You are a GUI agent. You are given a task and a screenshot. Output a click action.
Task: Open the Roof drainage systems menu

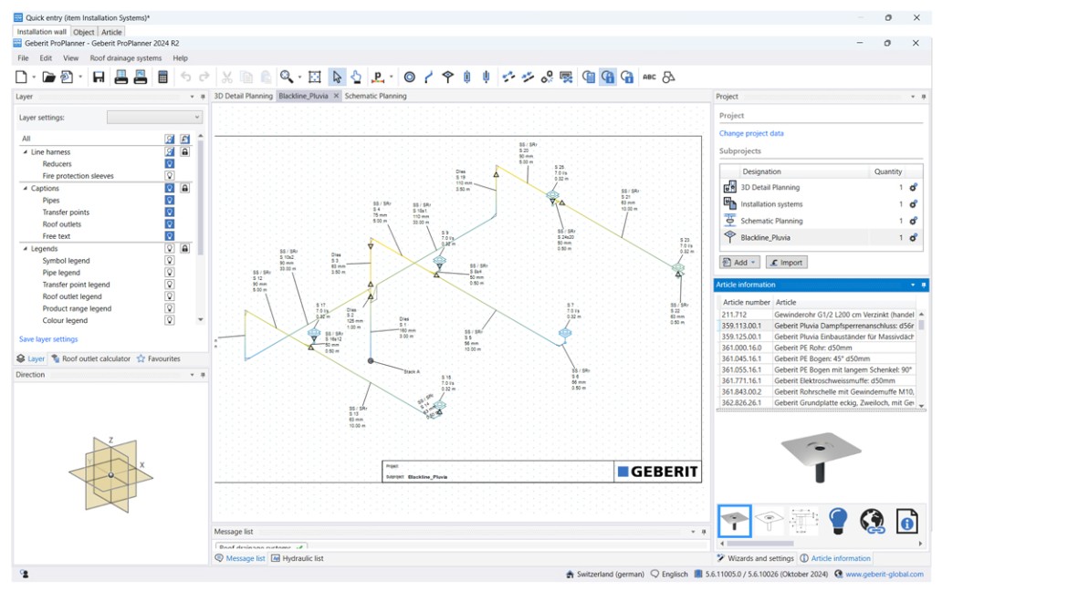click(125, 58)
